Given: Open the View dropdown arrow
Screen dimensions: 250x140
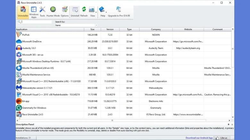Looking at the screenshot, I should pyautogui.click(x=97, y=12).
